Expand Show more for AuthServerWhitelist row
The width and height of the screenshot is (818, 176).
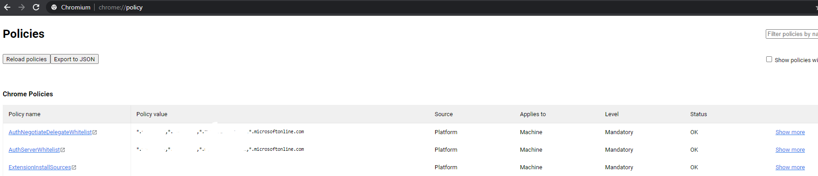coord(790,149)
